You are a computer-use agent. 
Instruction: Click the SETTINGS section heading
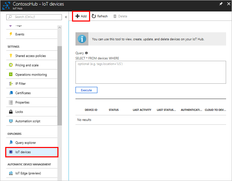tap(13, 47)
